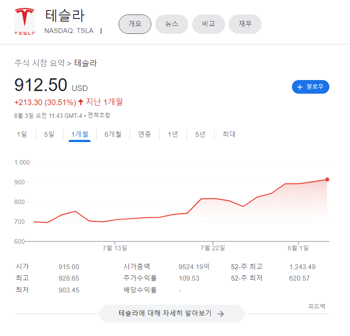This screenshot has width=350, height=336.
Task: Click the 피드백 link
Action: (317, 306)
